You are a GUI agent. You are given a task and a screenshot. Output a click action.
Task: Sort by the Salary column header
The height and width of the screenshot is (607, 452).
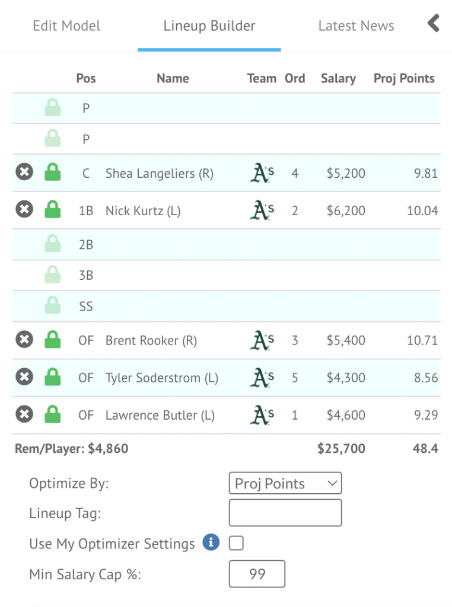pyautogui.click(x=338, y=78)
